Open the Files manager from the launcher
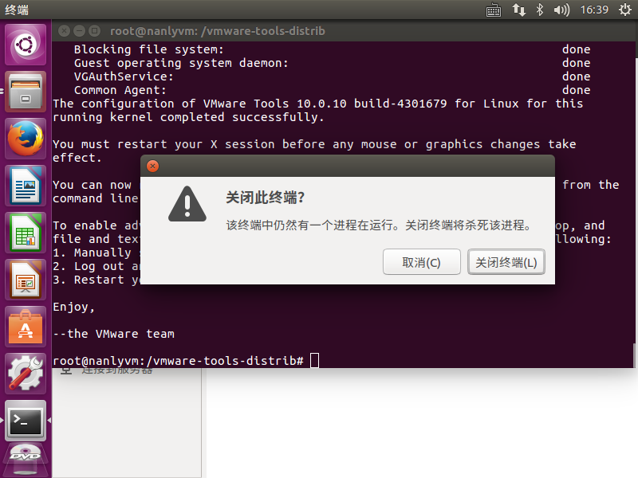Image resolution: width=638 pixels, height=478 pixels. [x=26, y=92]
